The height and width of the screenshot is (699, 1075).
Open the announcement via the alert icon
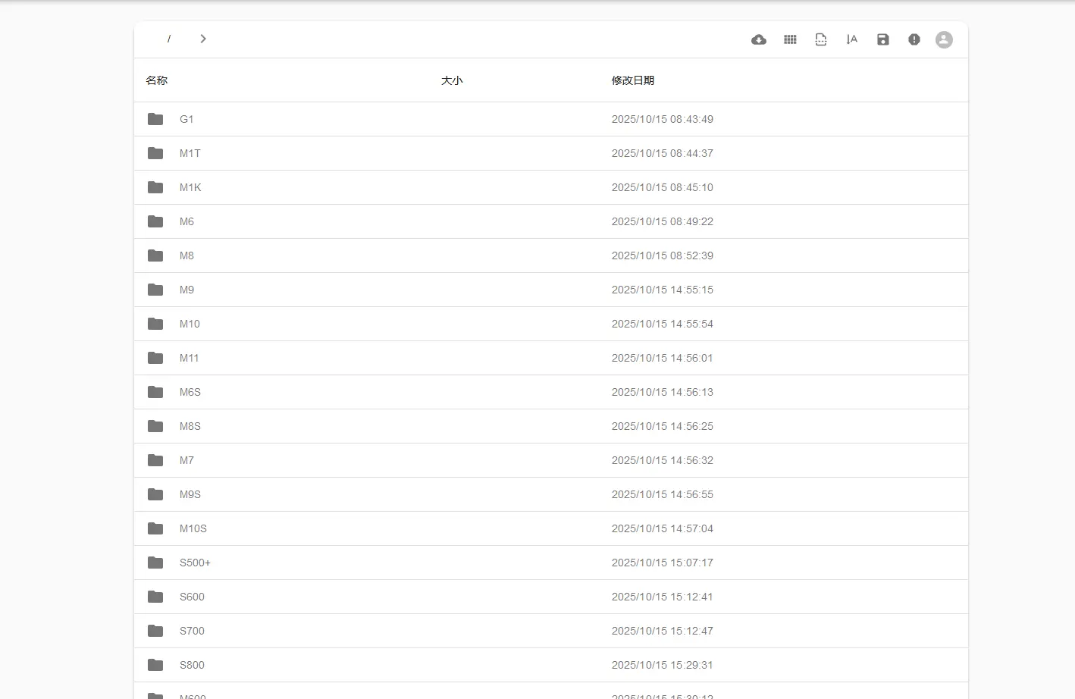tap(914, 39)
